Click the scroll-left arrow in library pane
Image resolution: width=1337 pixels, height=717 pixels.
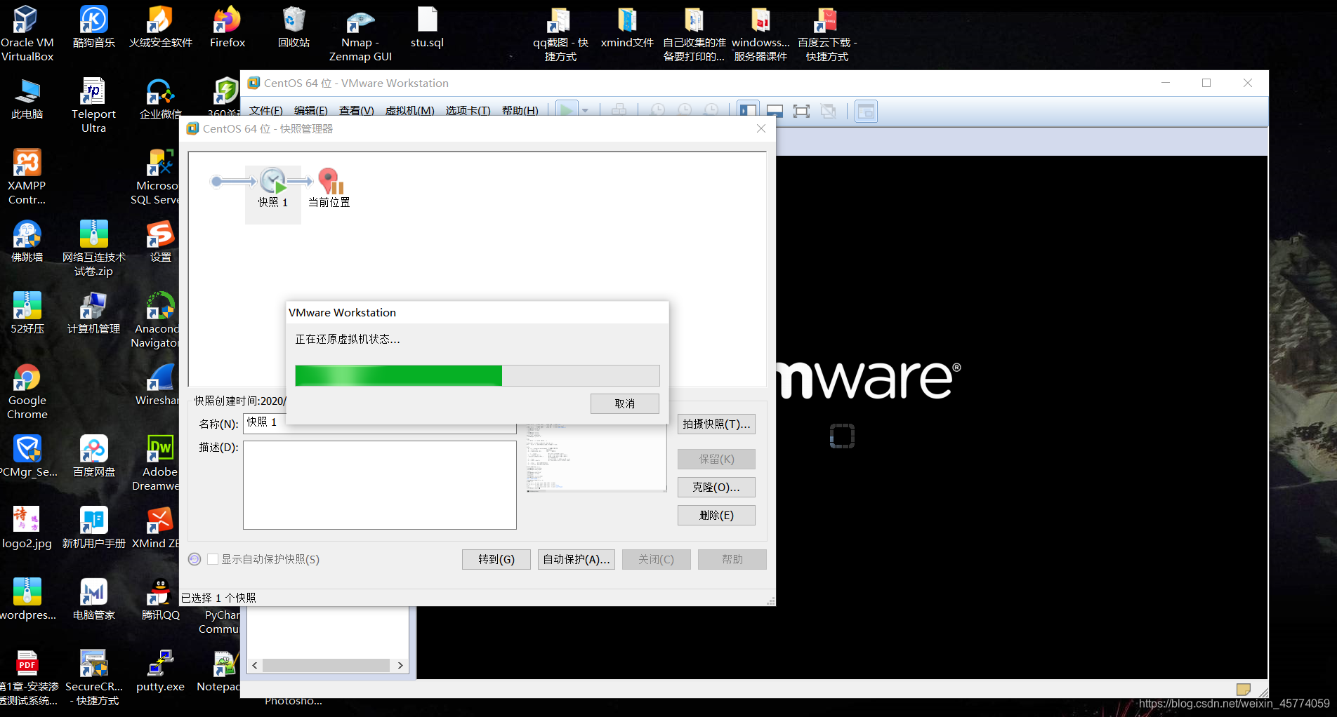coord(255,665)
